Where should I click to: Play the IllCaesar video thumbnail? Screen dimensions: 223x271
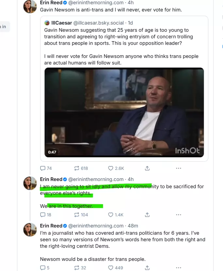point(124,112)
